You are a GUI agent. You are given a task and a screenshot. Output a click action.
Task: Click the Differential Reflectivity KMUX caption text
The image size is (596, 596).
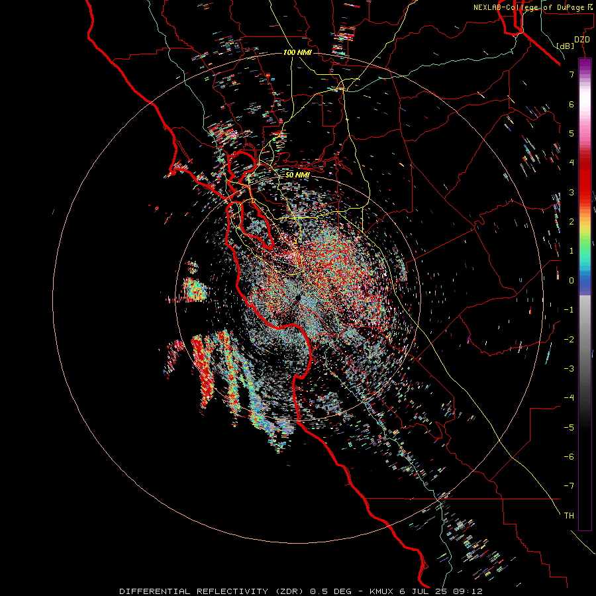coord(301,591)
